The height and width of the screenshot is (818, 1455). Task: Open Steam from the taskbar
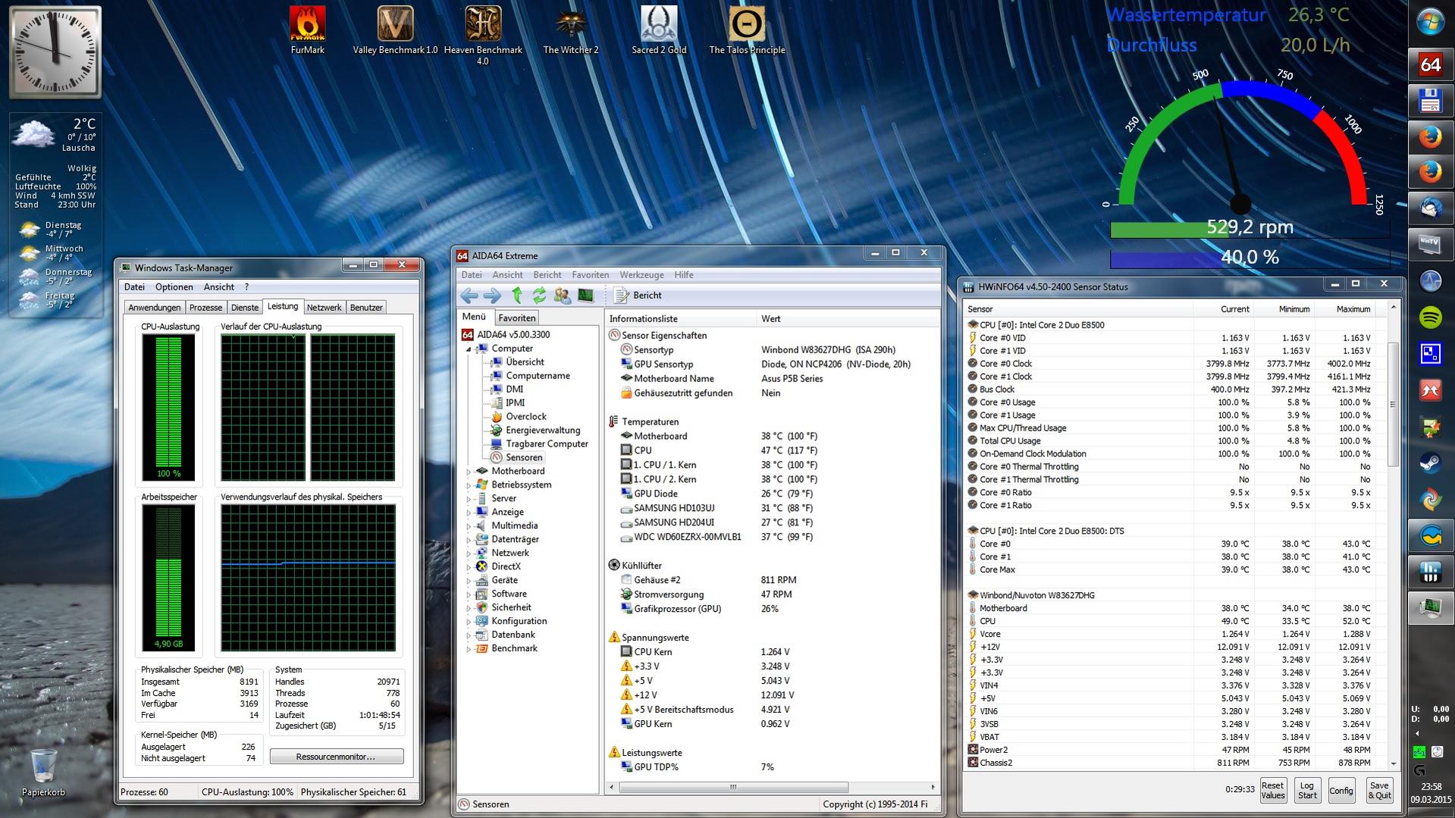(x=1430, y=463)
